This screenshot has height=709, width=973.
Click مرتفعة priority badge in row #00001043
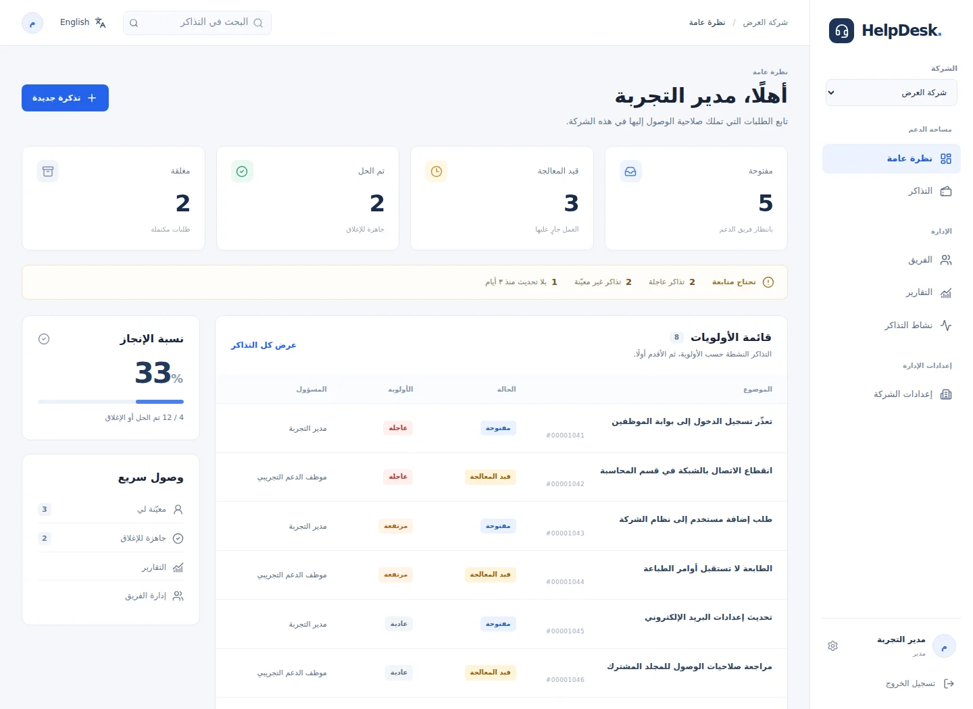[396, 526]
